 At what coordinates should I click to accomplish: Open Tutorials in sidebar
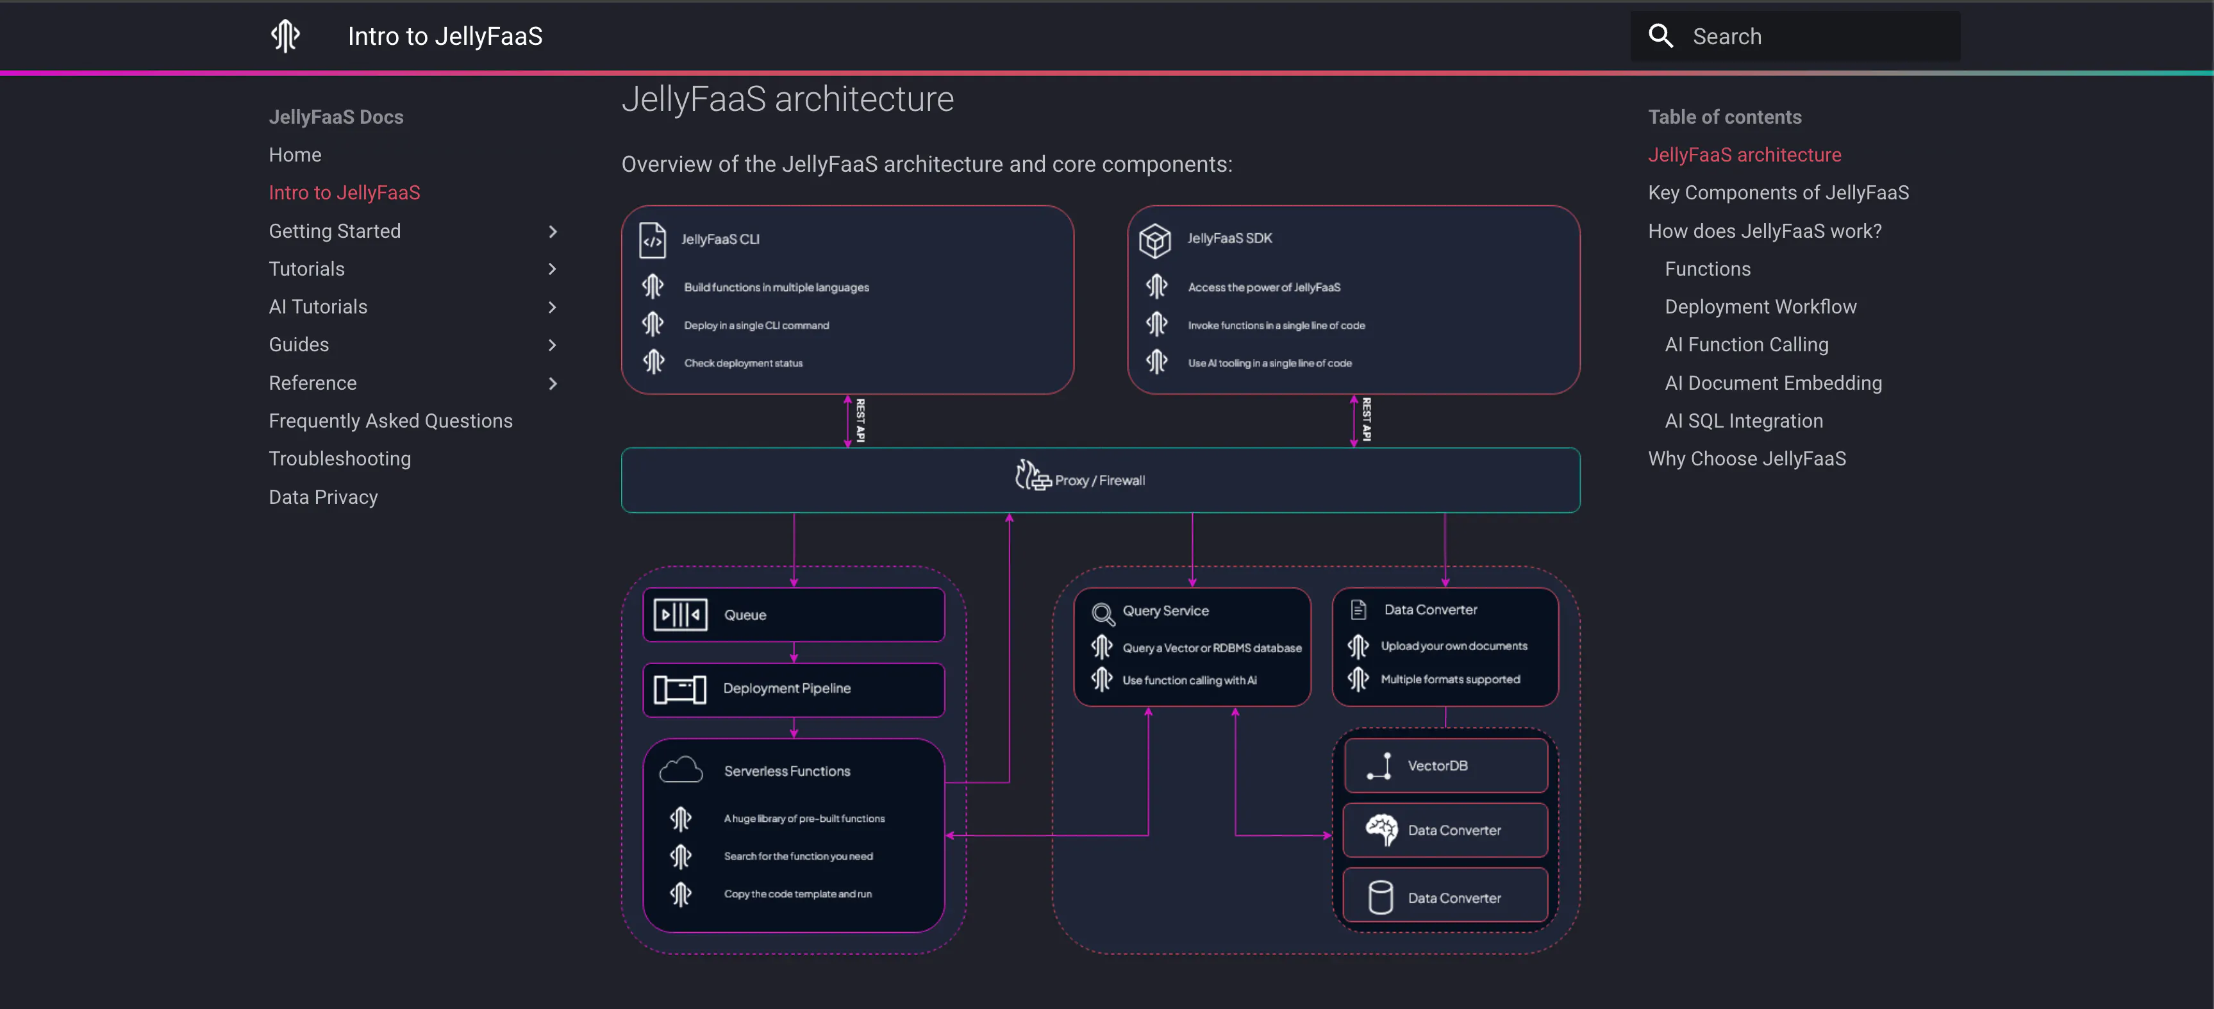pyautogui.click(x=307, y=269)
